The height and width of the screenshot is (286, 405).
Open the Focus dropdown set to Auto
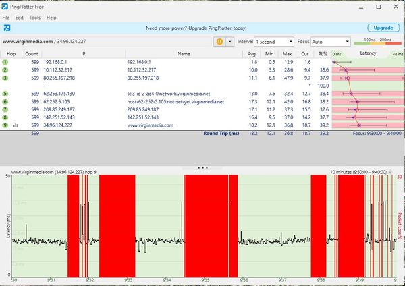click(330, 42)
